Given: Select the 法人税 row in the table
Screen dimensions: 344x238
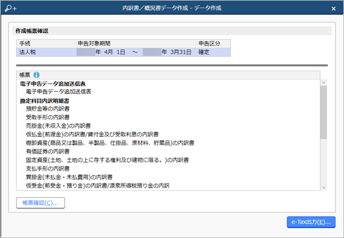Looking at the screenshot, I should (123, 52).
